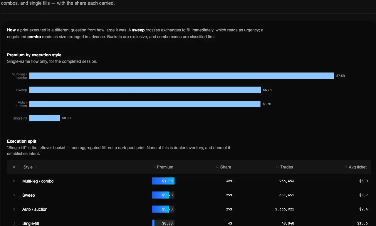Click the sort arrows icon before Avg ticket
The image size is (376, 226).
click(346, 167)
